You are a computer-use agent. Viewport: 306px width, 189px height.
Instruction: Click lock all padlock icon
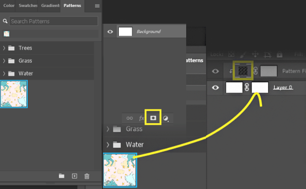[279, 54]
